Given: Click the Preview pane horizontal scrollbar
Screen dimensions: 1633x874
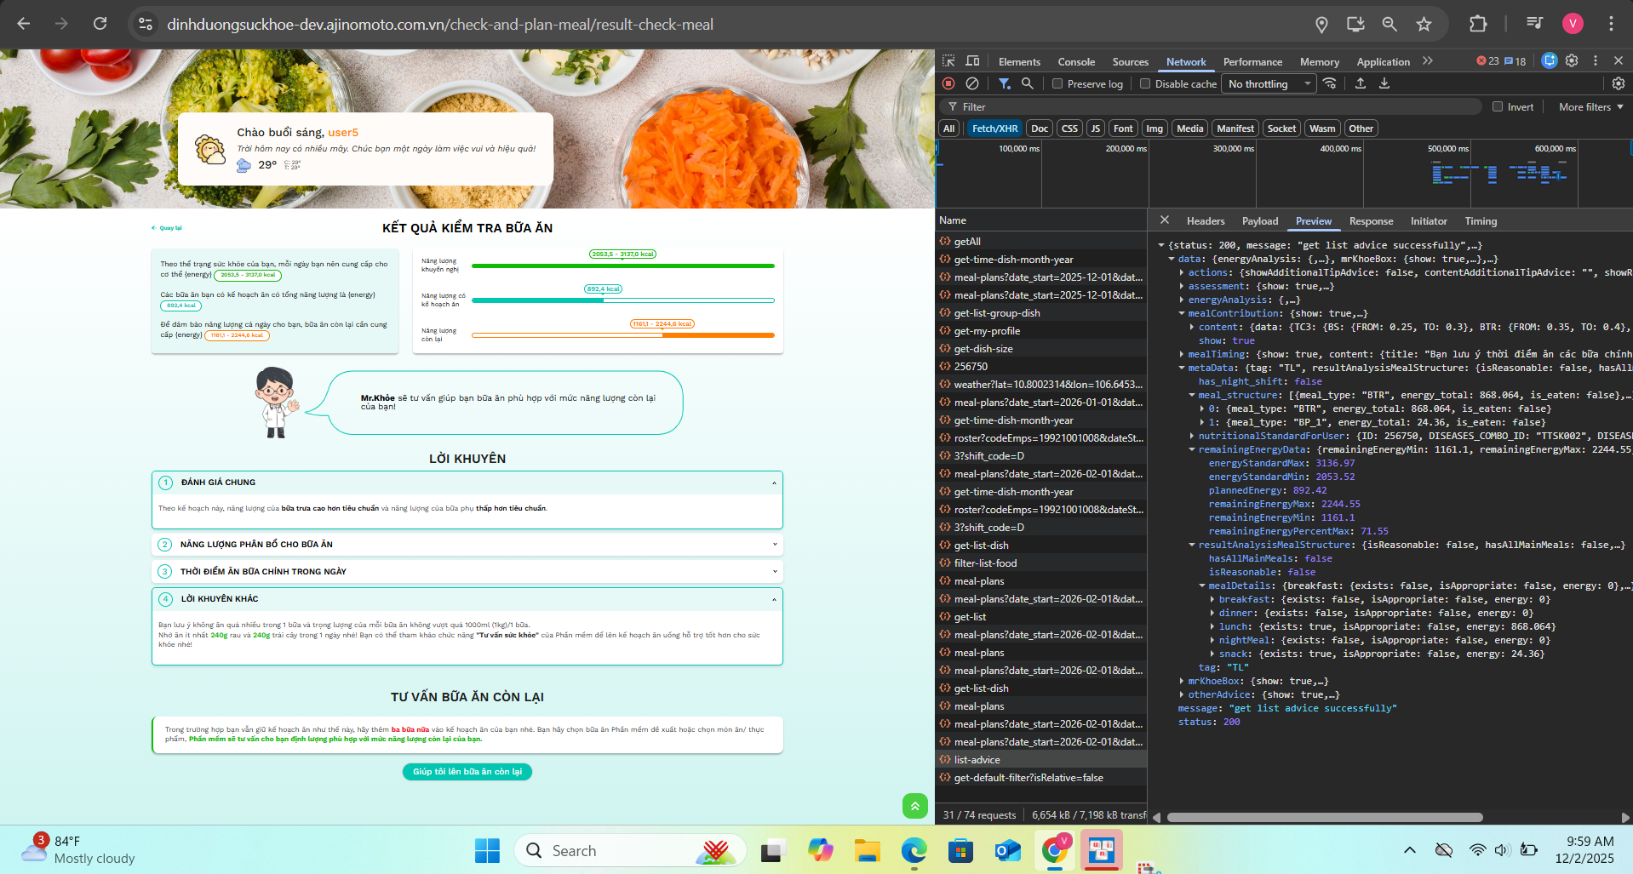Looking at the screenshot, I should pyautogui.click(x=1325, y=817).
